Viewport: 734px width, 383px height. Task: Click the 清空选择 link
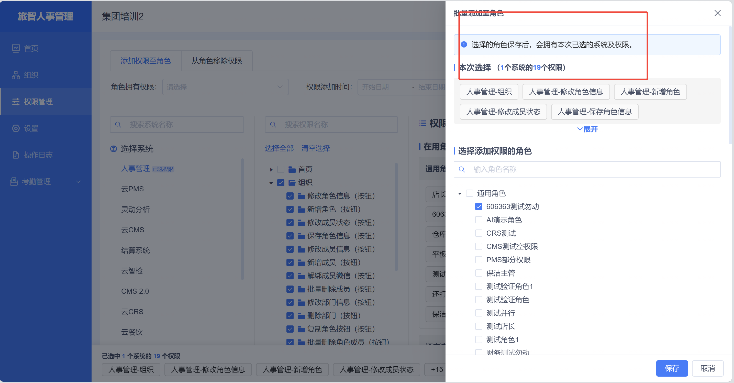[x=315, y=148]
